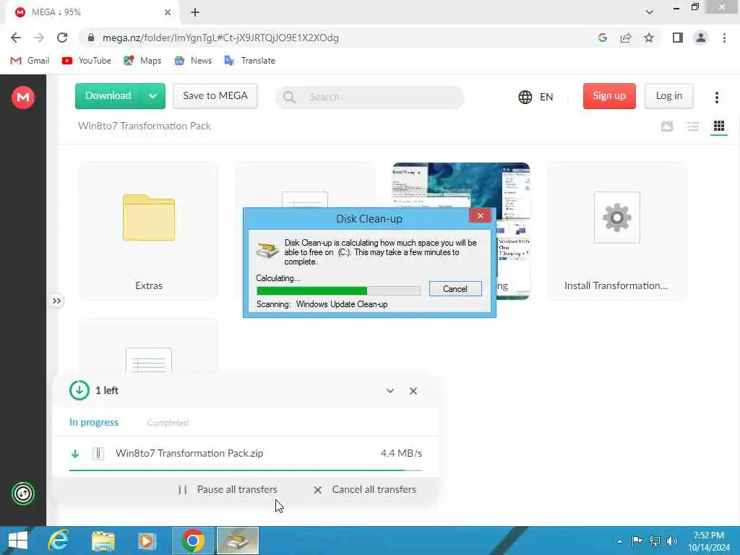This screenshot has width=740, height=555.
Task: Click the Windows Start button
Action: tap(18, 541)
